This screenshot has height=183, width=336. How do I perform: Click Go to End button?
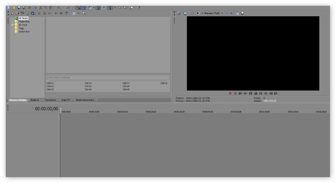266,93
